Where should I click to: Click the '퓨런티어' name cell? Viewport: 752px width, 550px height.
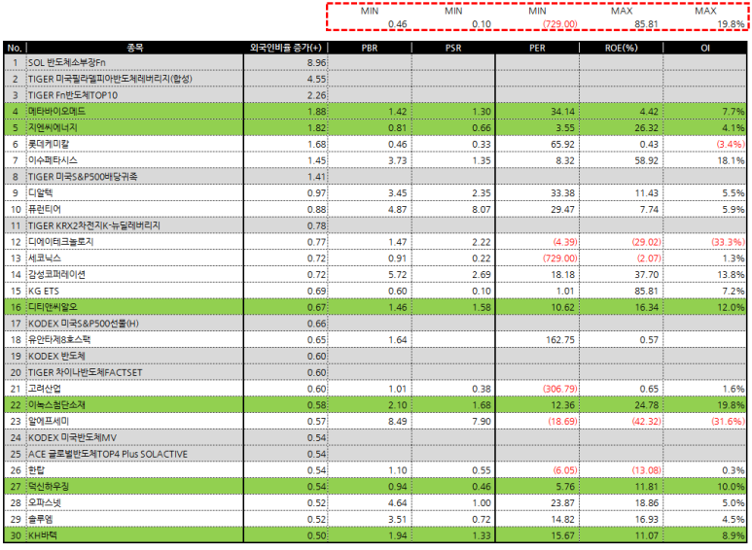pos(135,209)
